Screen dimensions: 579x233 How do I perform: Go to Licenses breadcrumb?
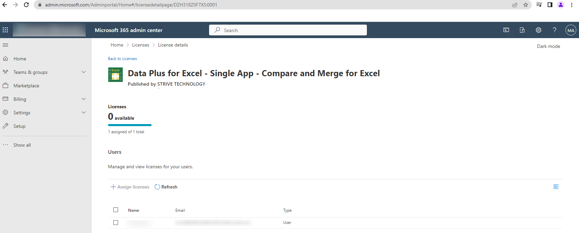tap(141, 45)
